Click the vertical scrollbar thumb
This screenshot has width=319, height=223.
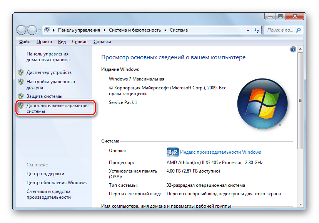[301, 101]
